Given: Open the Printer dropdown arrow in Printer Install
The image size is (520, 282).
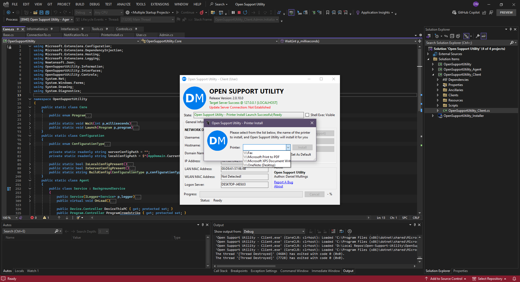Looking at the screenshot, I should pyautogui.click(x=288, y=148).
